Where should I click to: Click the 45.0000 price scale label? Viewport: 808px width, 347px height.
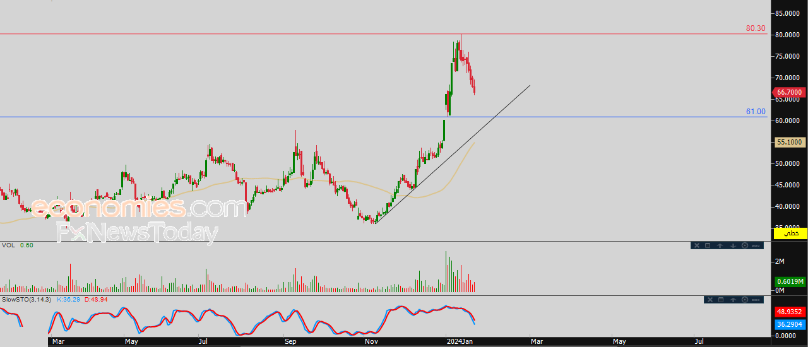coord(788,185)
